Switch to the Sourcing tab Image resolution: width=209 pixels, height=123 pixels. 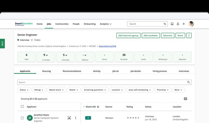point(47,71)
